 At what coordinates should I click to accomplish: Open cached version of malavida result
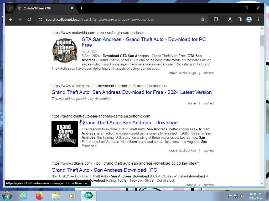(x=208, y=73)
